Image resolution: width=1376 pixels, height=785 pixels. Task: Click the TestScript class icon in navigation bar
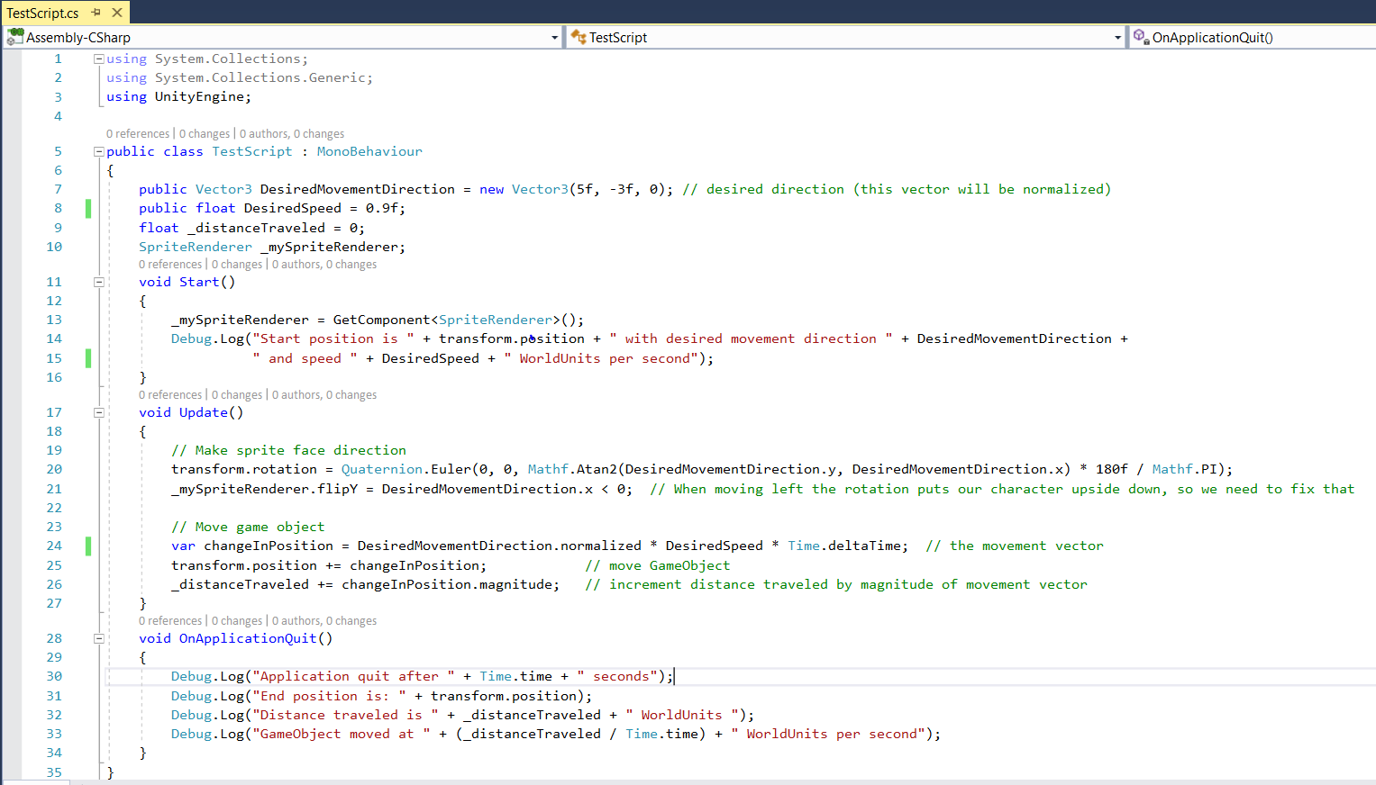[x=579, y=37]
